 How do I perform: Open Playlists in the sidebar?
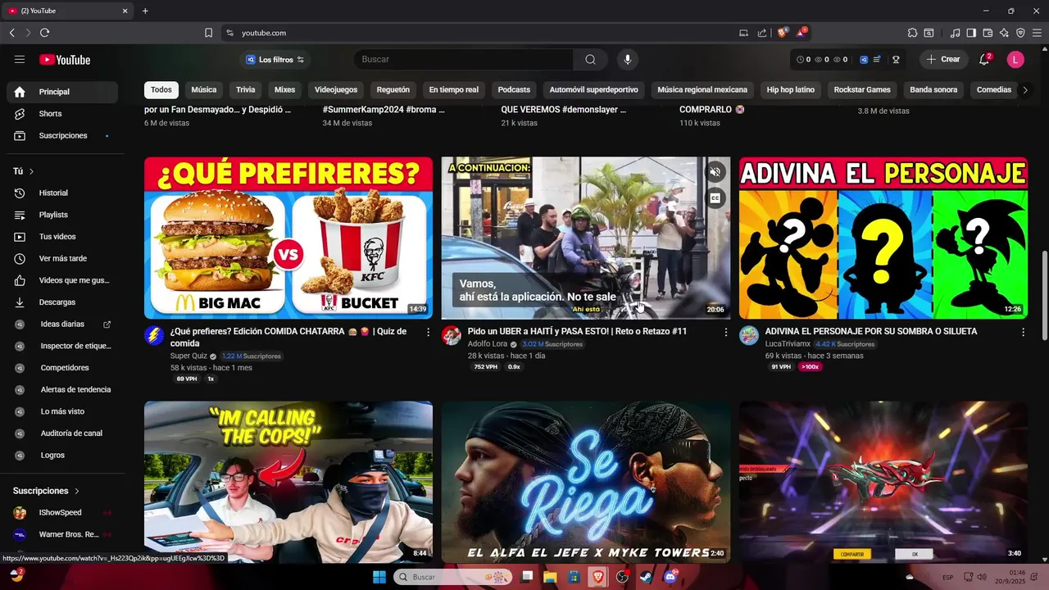point(62,215)
